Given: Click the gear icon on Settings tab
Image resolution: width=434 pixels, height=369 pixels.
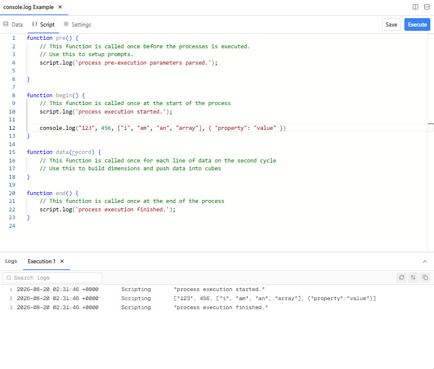Looking at the screenshot, I should pos(66,24).
